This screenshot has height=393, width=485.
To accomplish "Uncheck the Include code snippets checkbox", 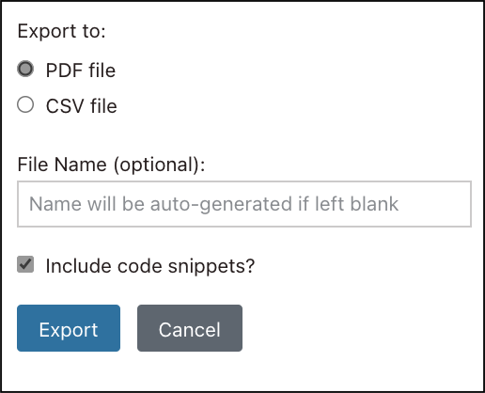I will (25, 264).
